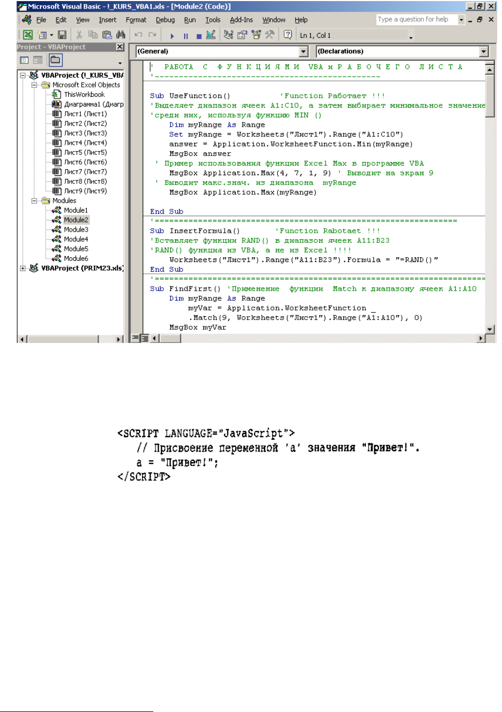Click the Find binoculars icon

point(120,35)
